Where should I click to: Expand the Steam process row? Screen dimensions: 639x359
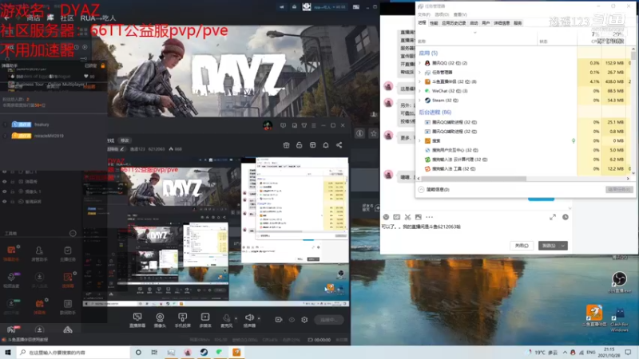coord(420,101)
